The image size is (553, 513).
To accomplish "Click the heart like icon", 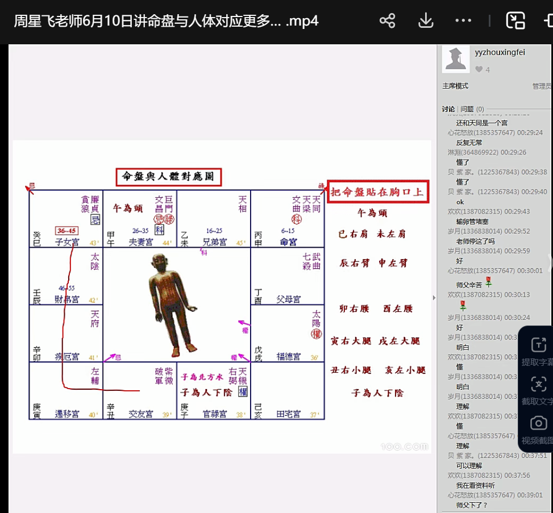I will pos(479,69).
